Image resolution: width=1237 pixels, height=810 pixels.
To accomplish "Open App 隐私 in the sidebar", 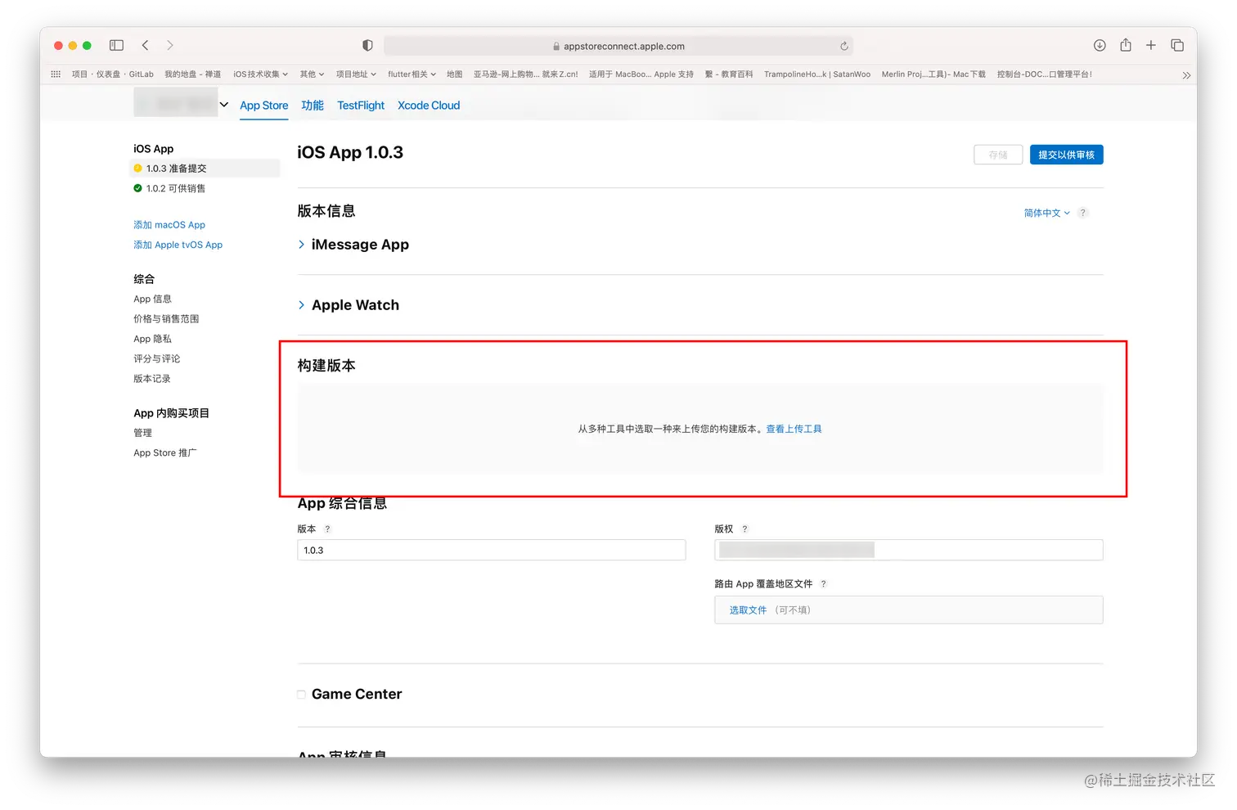I will point(152,339).
